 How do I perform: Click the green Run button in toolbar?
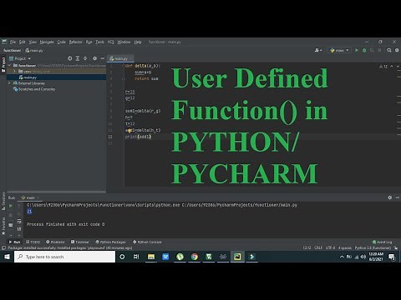[357, 50]
